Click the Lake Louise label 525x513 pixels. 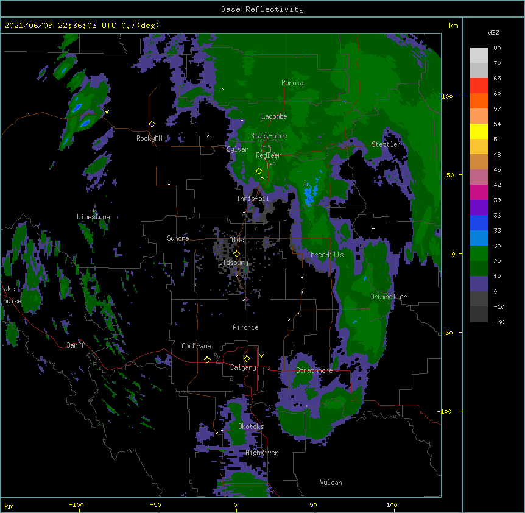(11, 295)
